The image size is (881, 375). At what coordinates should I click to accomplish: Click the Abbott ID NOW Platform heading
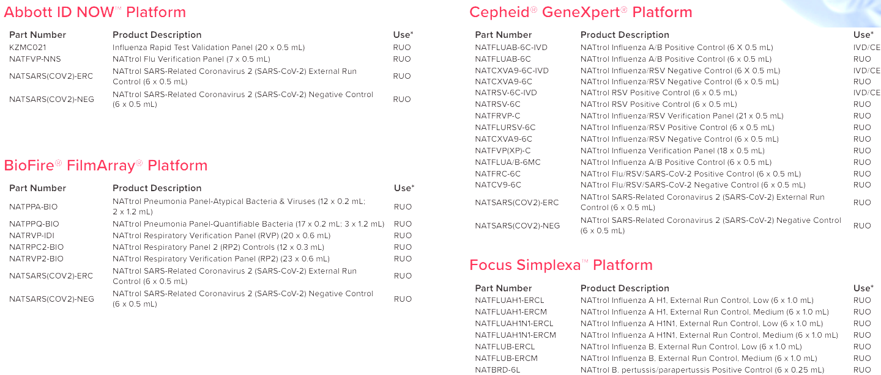coord(95,12)
